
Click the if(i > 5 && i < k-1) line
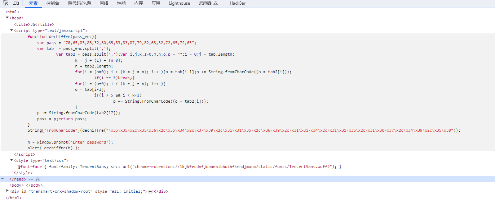[x=118, y=95]
